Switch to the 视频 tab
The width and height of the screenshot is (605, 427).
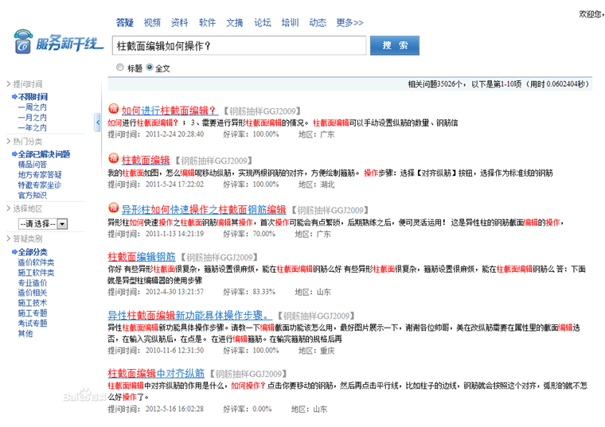pyautogui.click(x=152, y=22)
